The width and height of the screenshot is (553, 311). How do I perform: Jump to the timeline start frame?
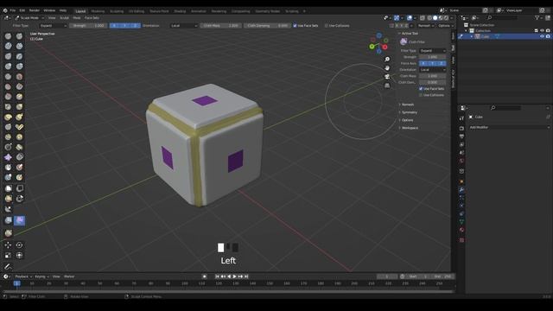217,276
